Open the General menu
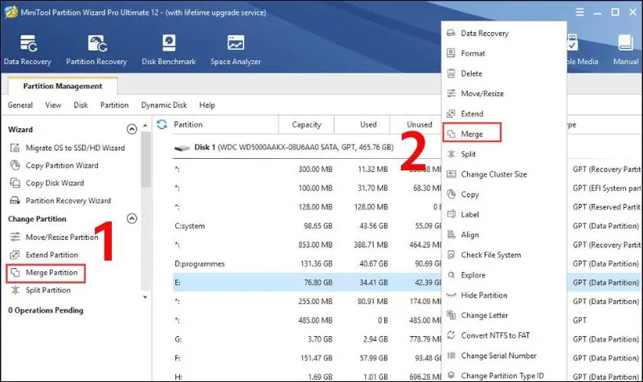 click(20, 105)
